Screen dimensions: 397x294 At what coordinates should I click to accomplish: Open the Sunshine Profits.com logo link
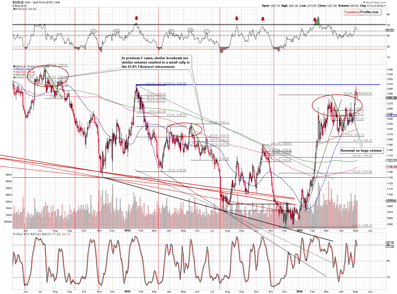[x=363, y=12]
